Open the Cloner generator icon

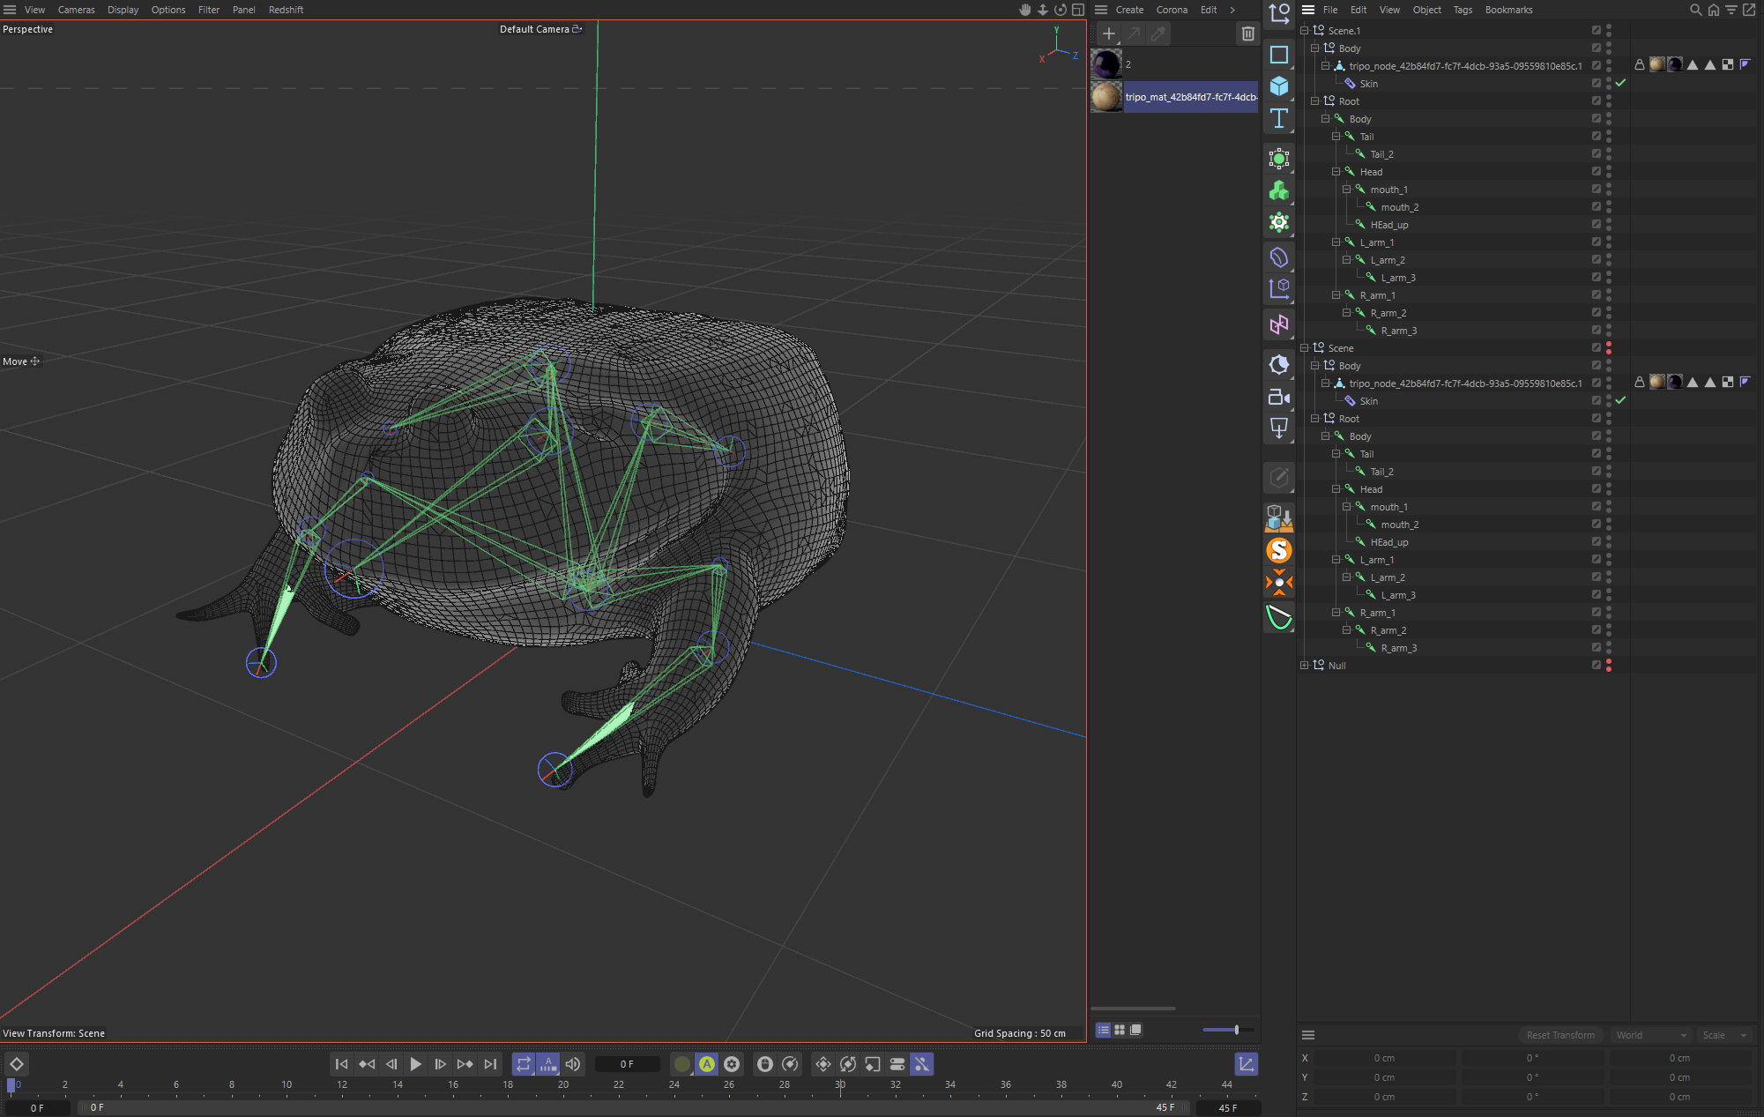tap(1278, 190)
